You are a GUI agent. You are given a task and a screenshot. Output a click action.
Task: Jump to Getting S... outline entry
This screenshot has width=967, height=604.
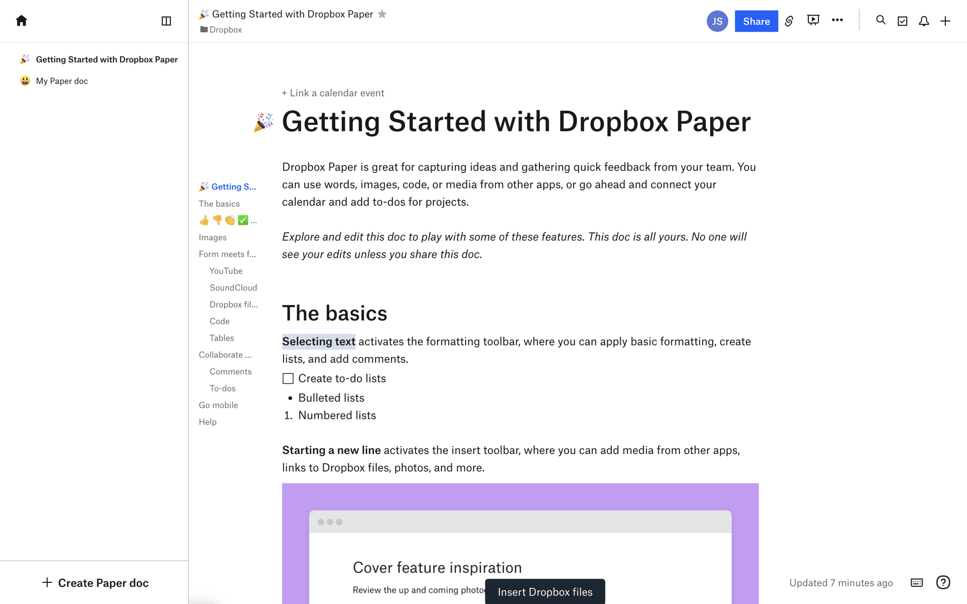click(228, 187)
